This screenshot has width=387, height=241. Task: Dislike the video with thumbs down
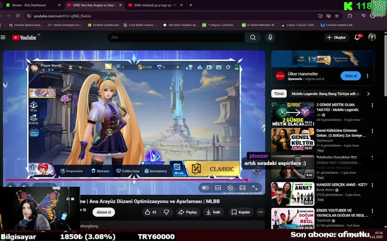click(x=166, y=212)
